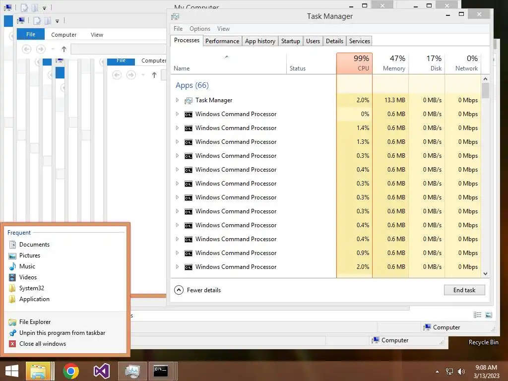Switch My Computer window to large icons view

(489, 315)
